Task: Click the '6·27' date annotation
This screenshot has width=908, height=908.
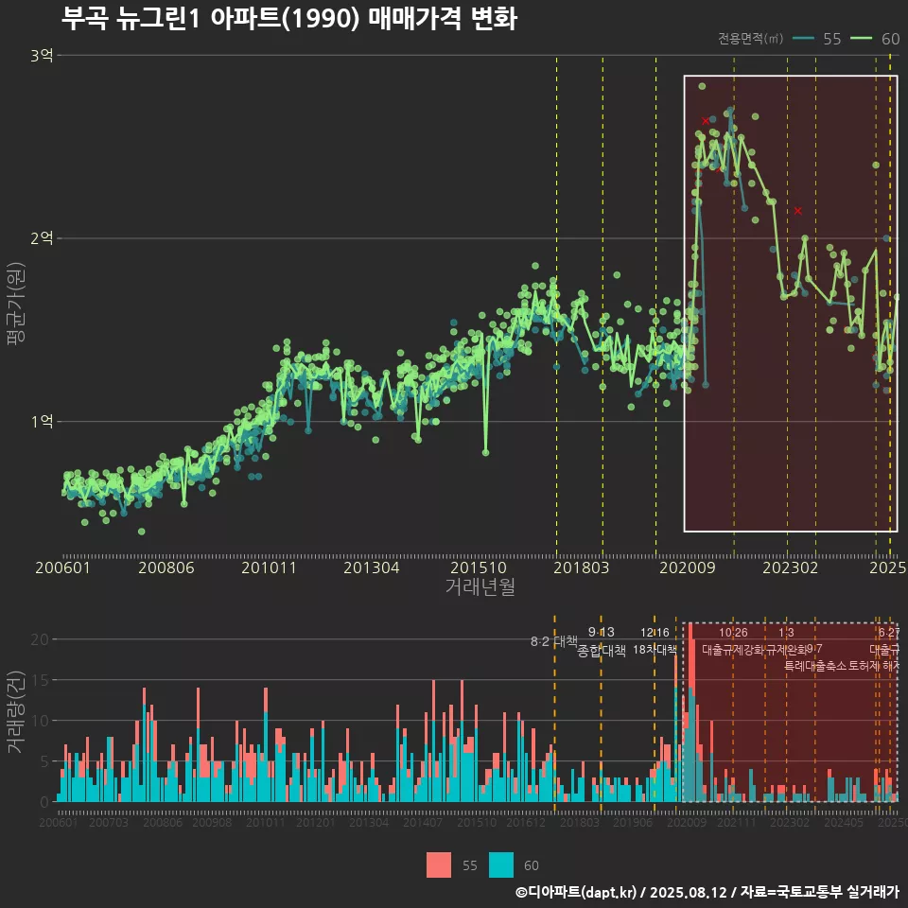Action: 889,633
